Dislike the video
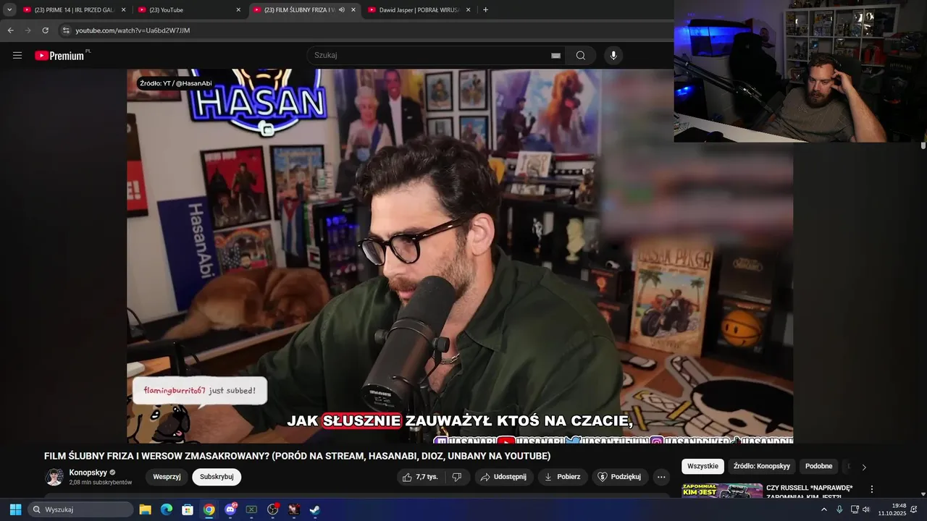Image resolution: width=927 pixels, height=521 pixels. [x=456, y=477]
